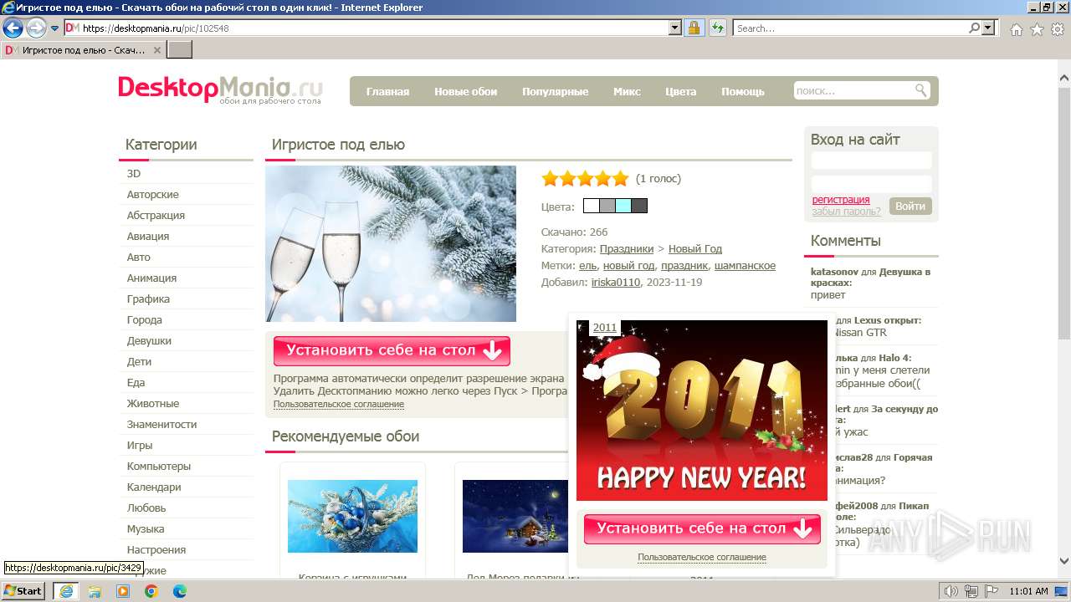Open the File Explorer taskbar icon
Screen dimensions: 1071x602
coord(95,591)
